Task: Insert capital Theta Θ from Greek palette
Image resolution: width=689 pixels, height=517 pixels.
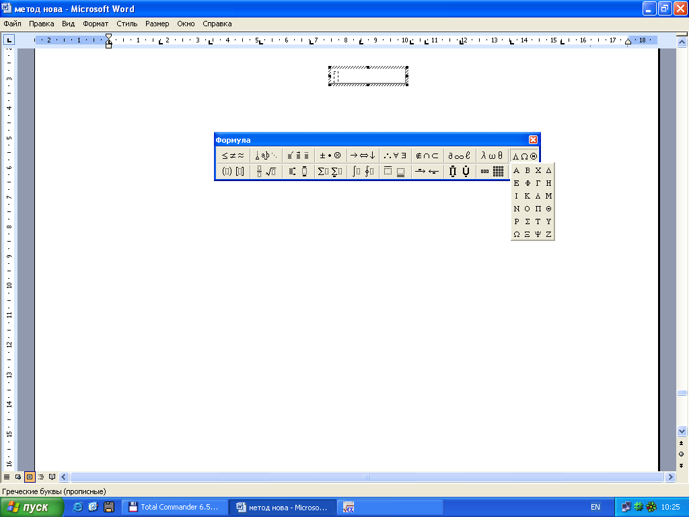Action: point(548,209)
